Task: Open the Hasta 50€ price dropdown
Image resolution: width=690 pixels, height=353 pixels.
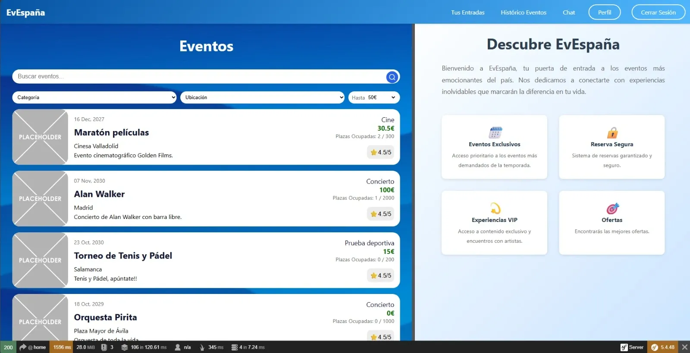Action: [x=374, y=97]
